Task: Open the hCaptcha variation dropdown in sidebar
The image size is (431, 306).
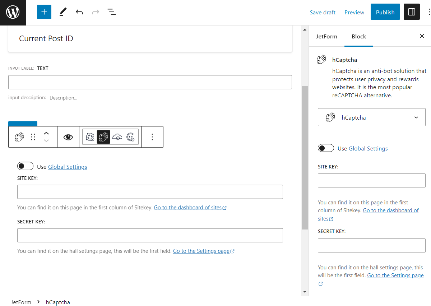Action: [371, 117]
